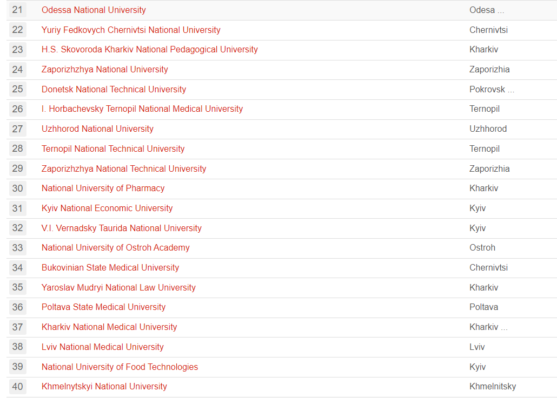Click rank number 40 badge
The height and width of the screenshot is (398, 557).
[18, 387]
